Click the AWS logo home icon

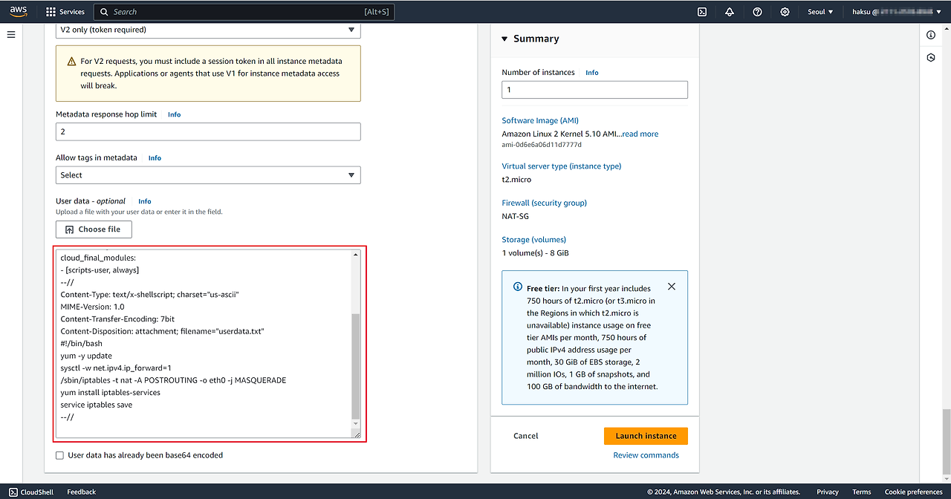click(x=19, y=12)
